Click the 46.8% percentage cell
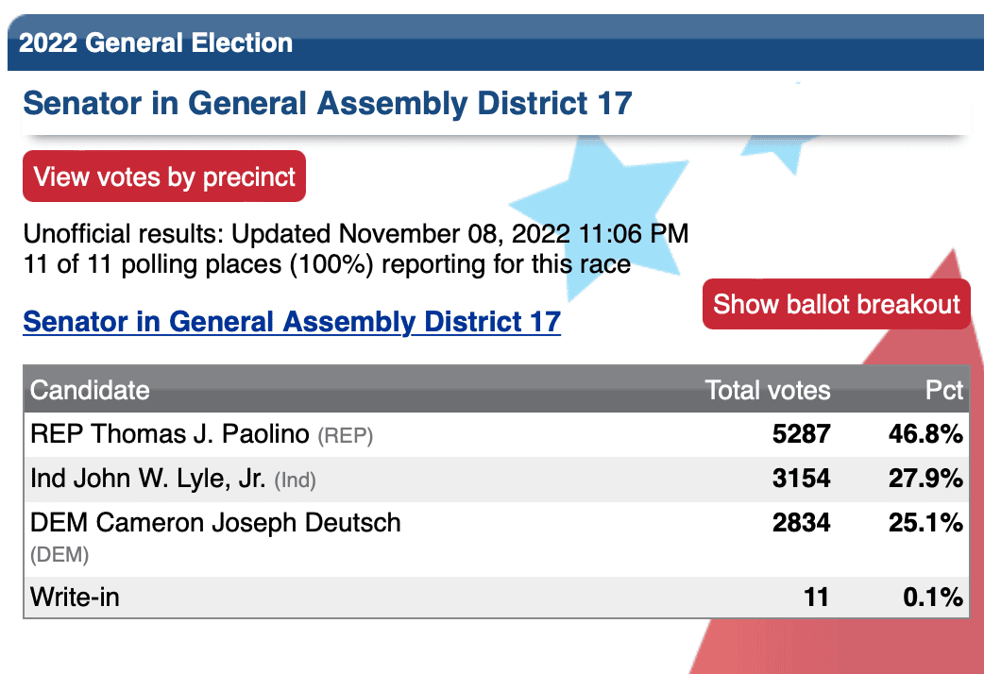 (925, 434)
